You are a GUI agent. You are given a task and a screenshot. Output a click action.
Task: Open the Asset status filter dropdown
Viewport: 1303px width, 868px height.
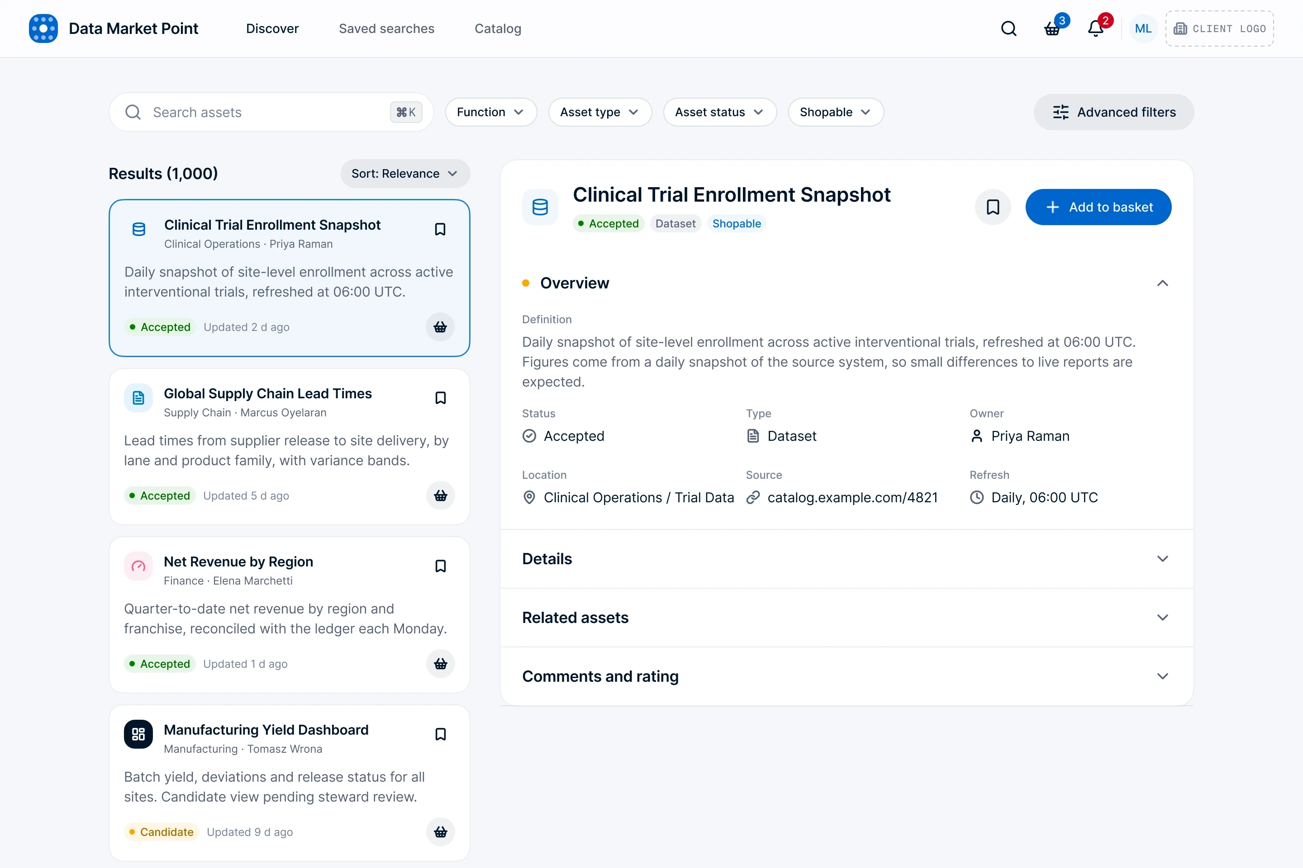click(x=720, y=113)
